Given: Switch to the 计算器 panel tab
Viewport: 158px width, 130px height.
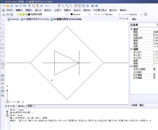Looking at the screenshot, I should point(134,105).
